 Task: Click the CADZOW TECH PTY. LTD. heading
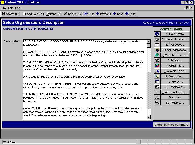click(28, 29)
